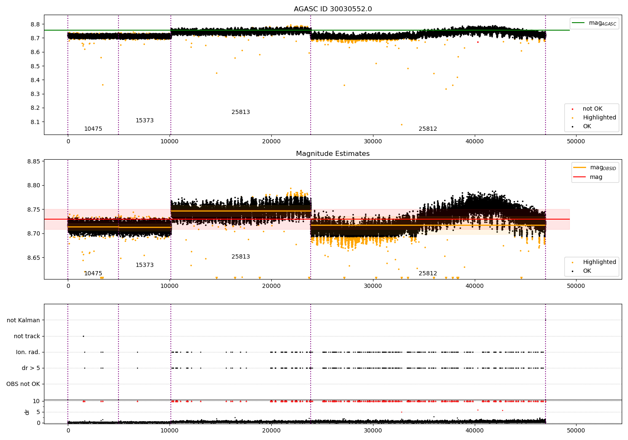Viewport: 628px width, 440px height.
Task: Click the 'not Kalman' row label
Action: [x=23, y=320]
